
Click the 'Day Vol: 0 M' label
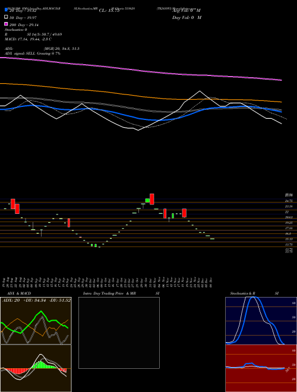click(x=187, y=17)
